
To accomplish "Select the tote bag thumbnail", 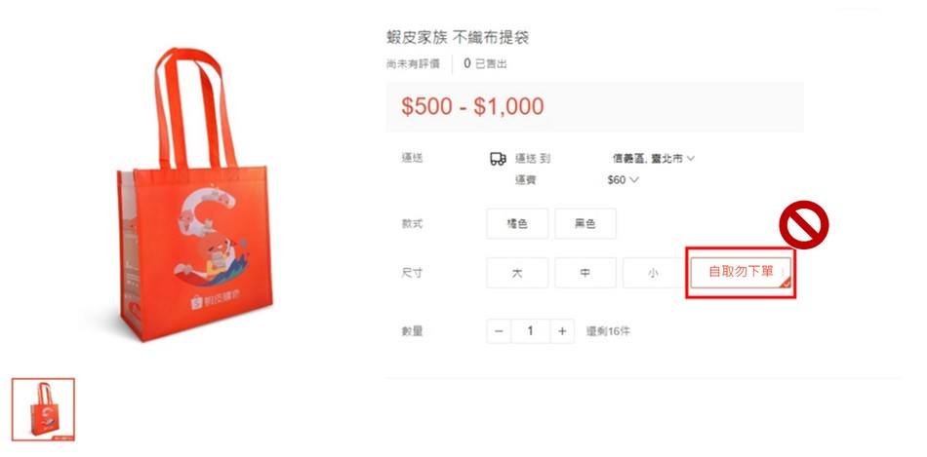I will (x=43, y=410).
